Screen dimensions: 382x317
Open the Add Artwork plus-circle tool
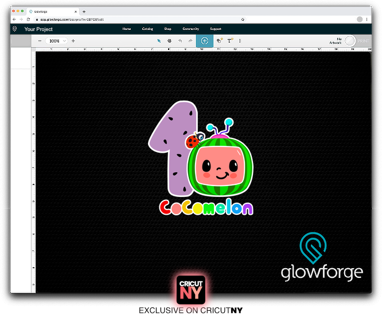(x=205, y=41)
